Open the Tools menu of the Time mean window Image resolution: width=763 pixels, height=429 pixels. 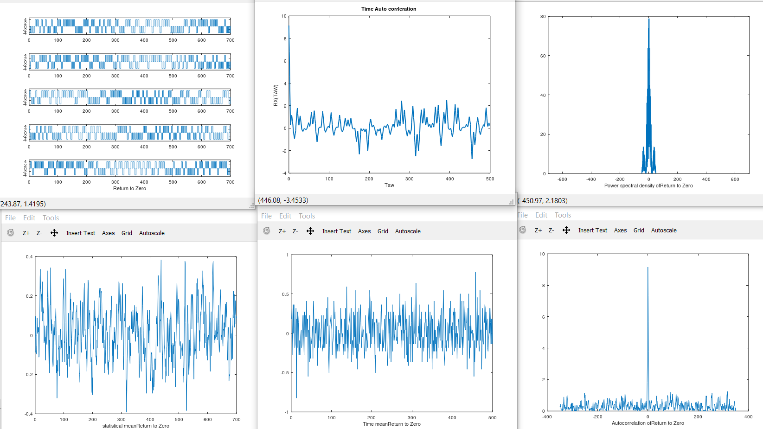pyautogui.click(x=307, y=216)
